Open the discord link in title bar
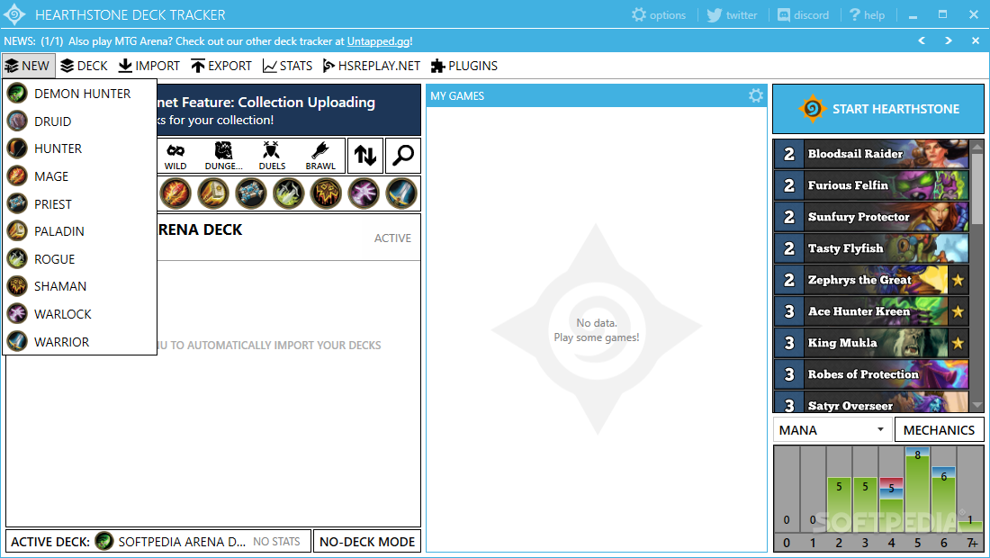 click(x=803, y=14)
